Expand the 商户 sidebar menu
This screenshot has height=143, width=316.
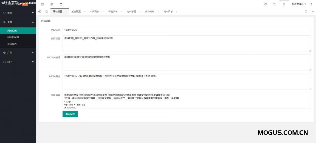pyautogui.click(x=18, y=62)
